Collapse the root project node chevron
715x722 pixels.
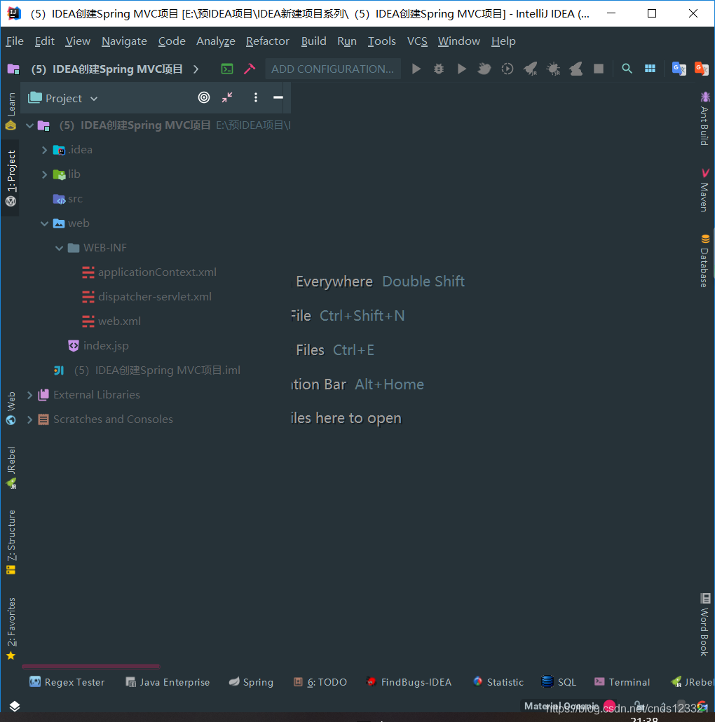pyautogui.click(x=29, y=125)
